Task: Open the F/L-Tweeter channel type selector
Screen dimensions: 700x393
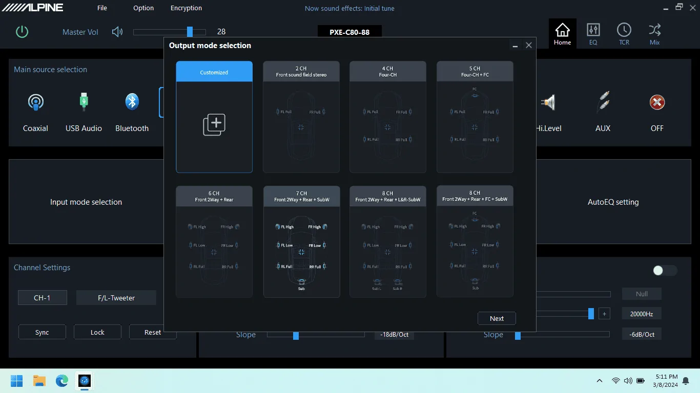Action: (116, 298)
